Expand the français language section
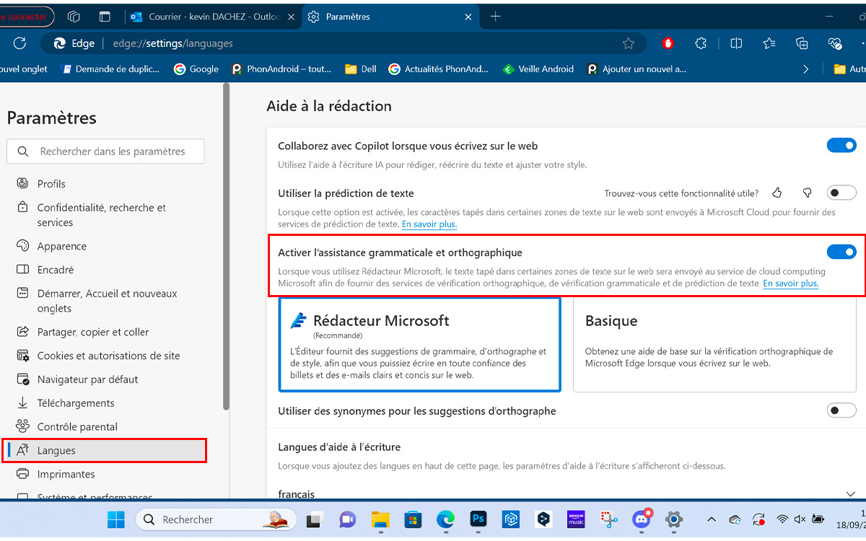This screenshot has width=866, height=541. click(850, 494)
